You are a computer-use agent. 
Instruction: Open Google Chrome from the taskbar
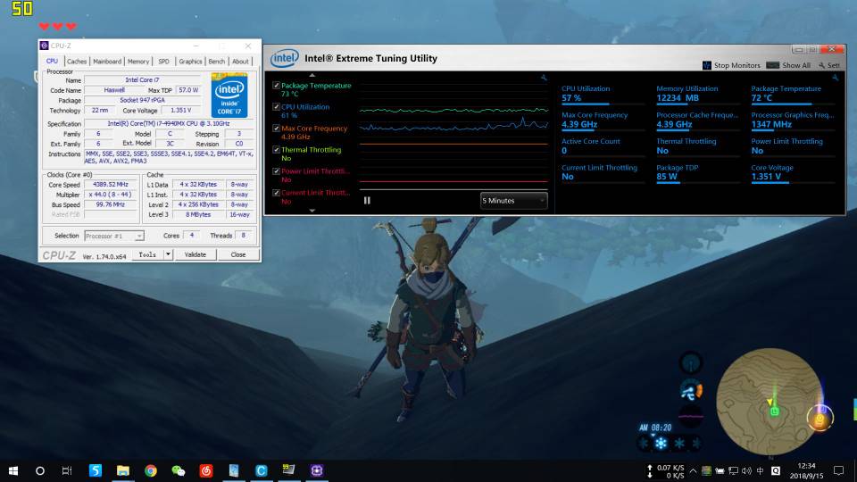click(x=151, y=470)
